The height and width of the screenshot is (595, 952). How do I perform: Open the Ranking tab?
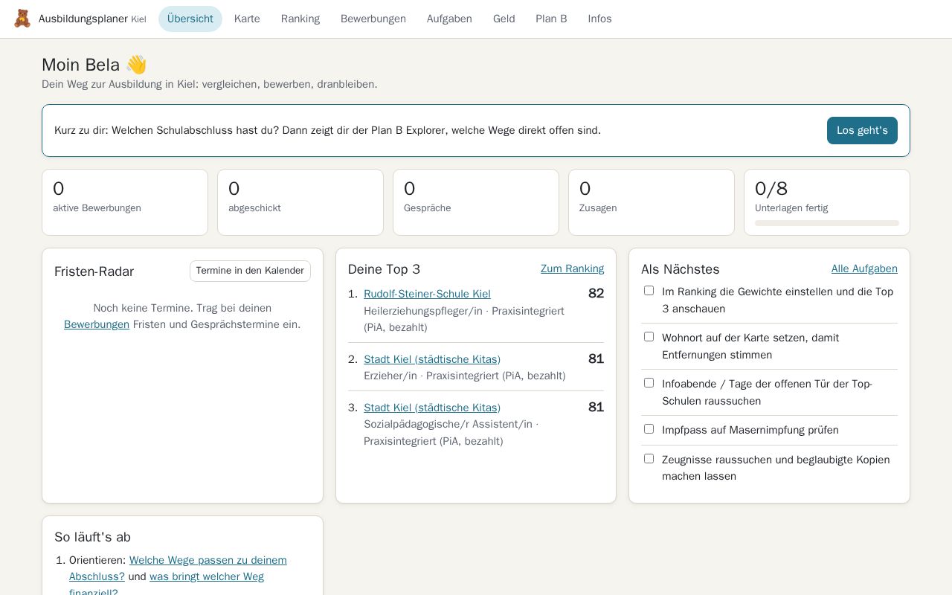[300, 19]
